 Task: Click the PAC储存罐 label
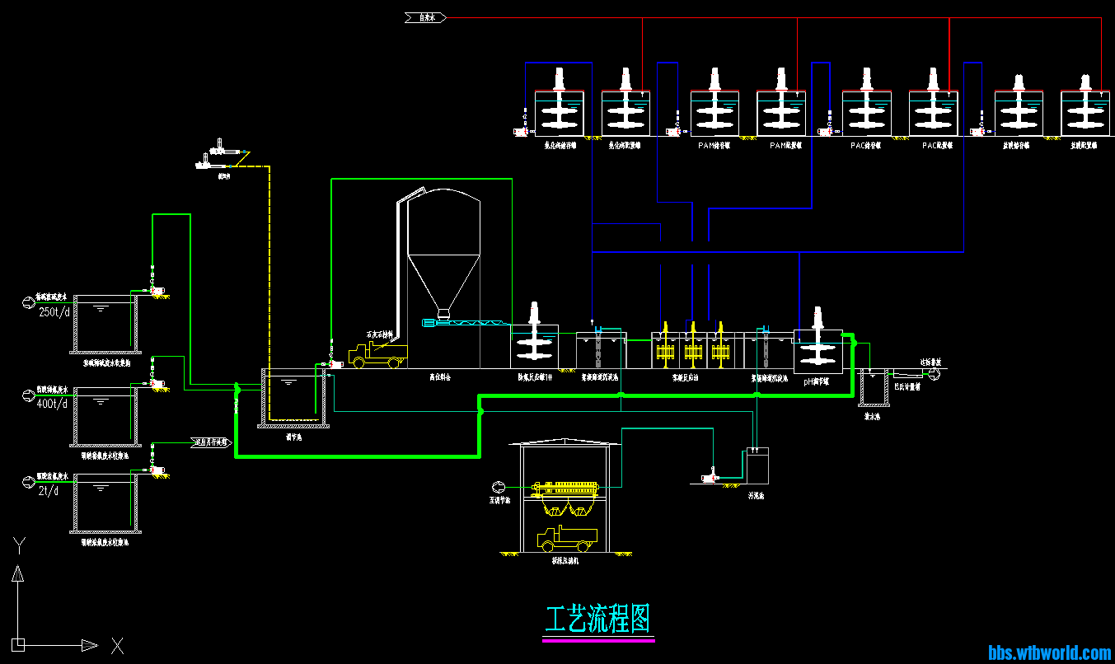pyautogui.click(x=865, y=145)
